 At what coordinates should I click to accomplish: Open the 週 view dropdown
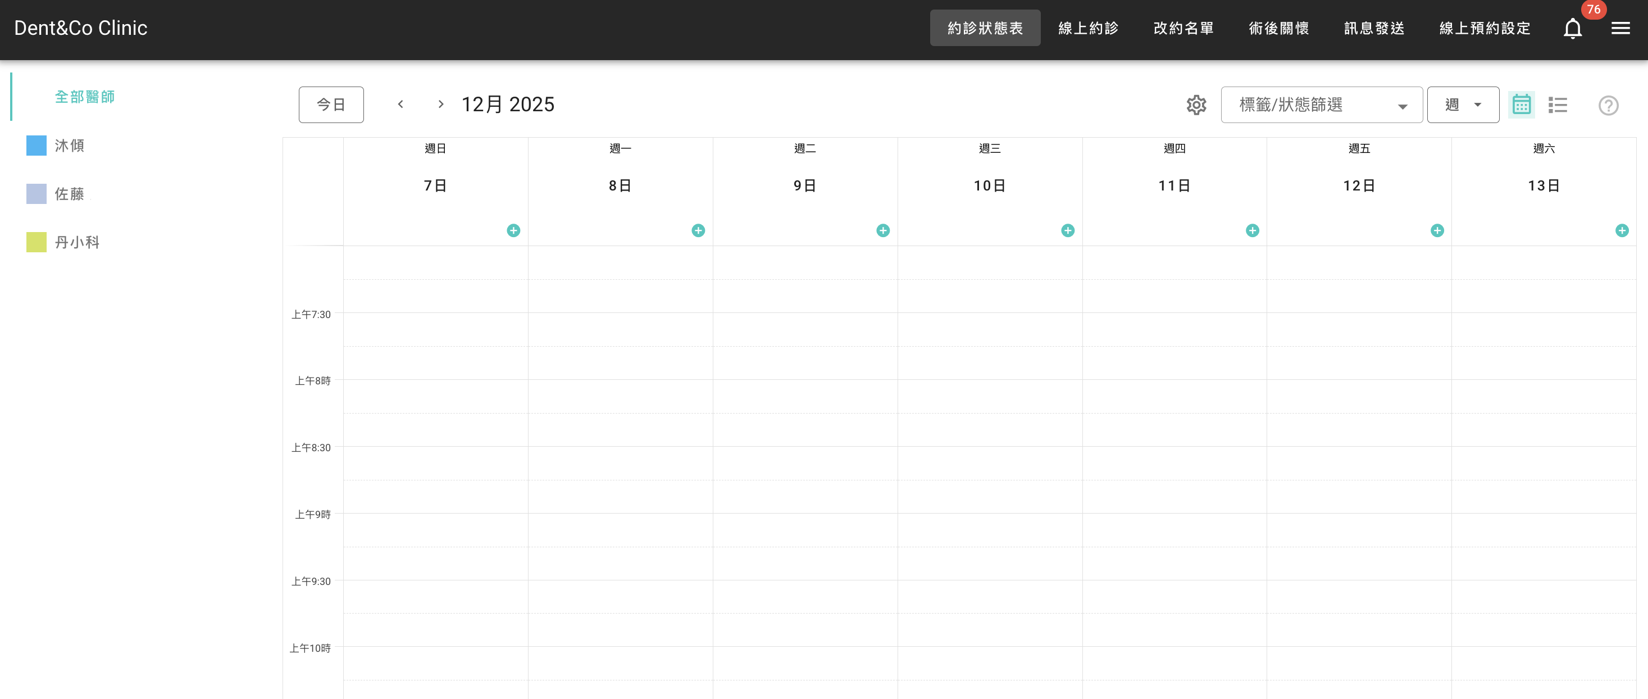(1463, 105)
